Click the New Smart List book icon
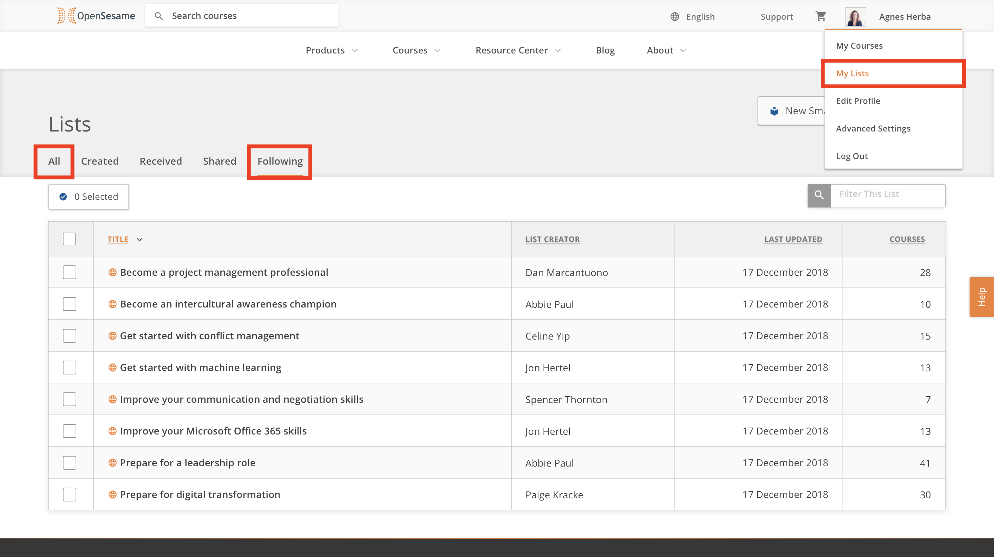The image size is (994, 557). (774, 111)
